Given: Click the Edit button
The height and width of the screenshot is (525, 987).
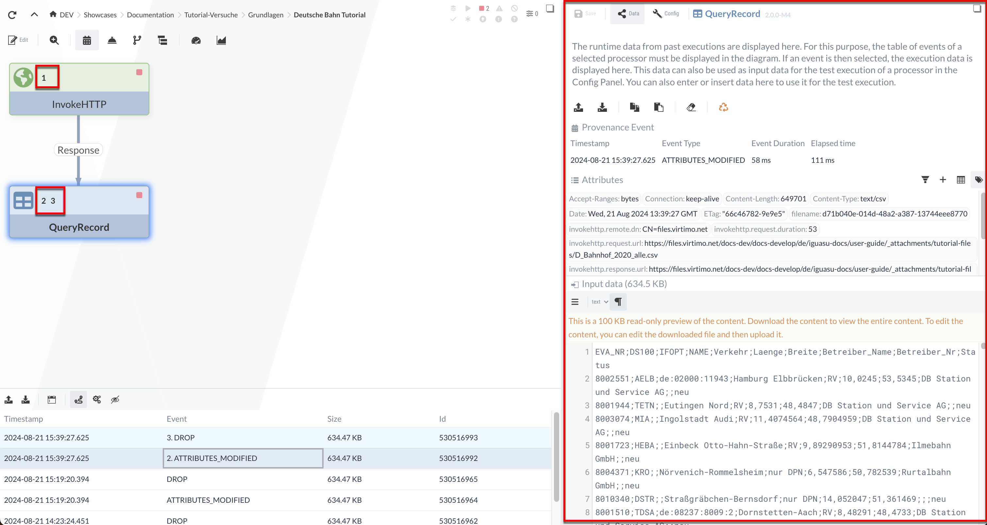Looking at the screenshot, I should point(18,40).
